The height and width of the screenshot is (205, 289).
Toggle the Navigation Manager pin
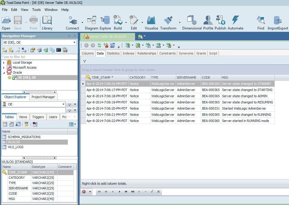(69, 36)
